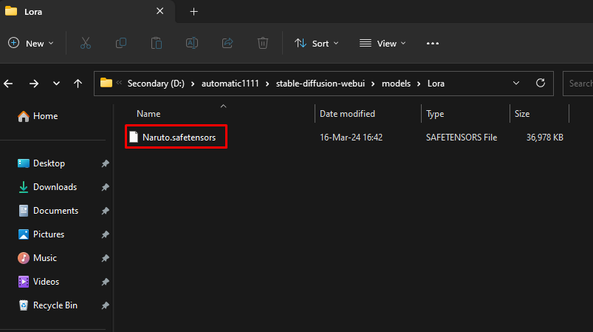The image size is (593, 332).
Task: Select the Naruto.safetensors file
Action: coord(179,138)
